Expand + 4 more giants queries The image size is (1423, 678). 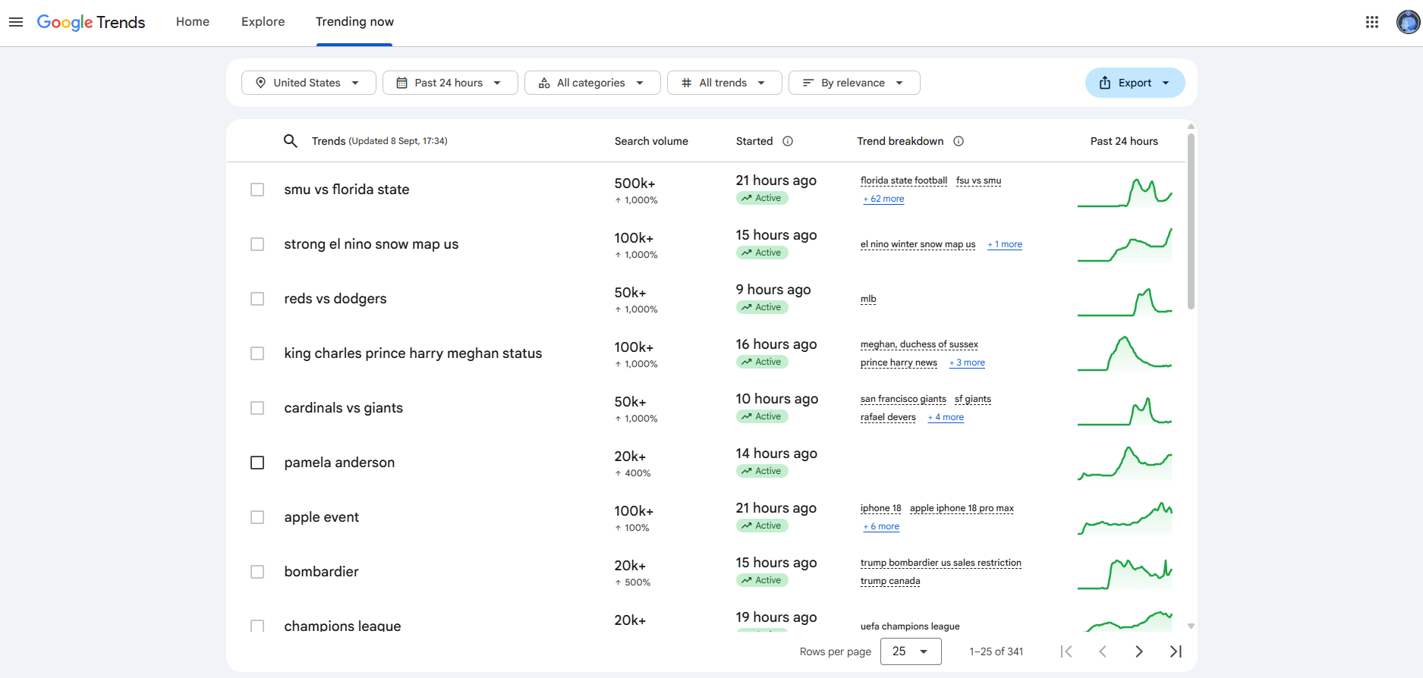point(946,417)
